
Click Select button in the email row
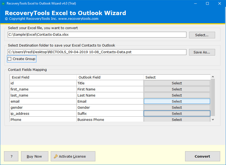177,102
